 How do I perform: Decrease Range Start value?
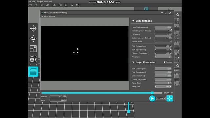coord(156,83)
